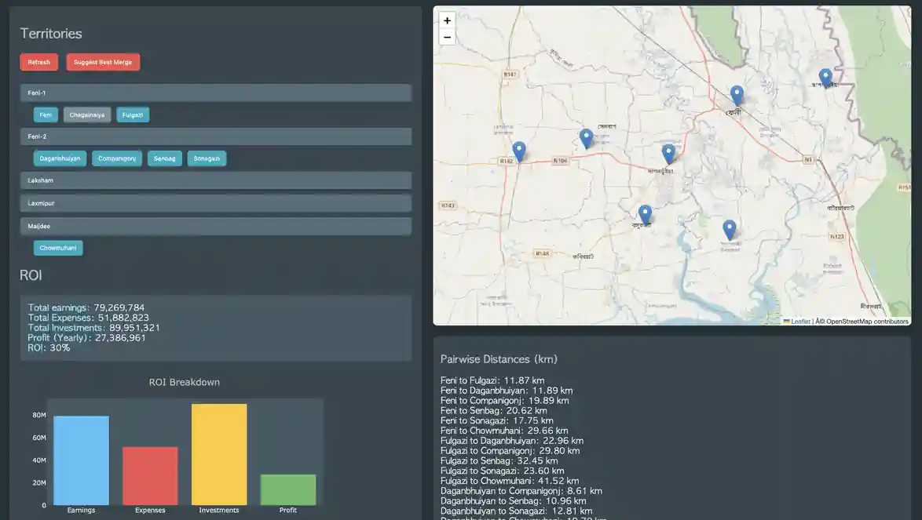The height and width of the screenshot is (520, 922).
Task: Open the Leaflet attribution link
Action: click(800, 322)
